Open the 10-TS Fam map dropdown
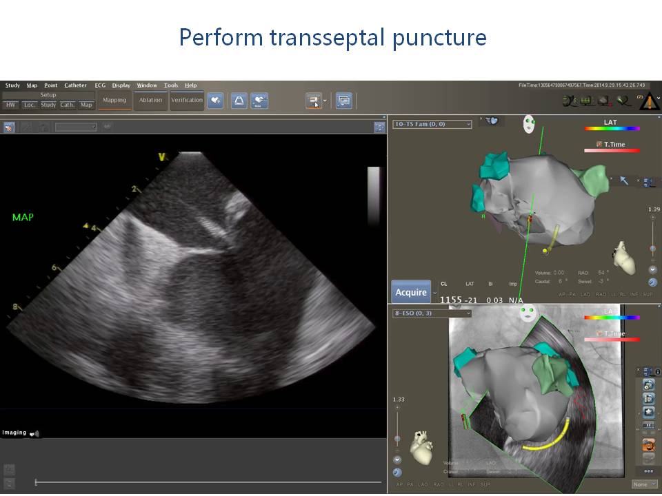Screen dimensions: 662x496 pos(432,125)
